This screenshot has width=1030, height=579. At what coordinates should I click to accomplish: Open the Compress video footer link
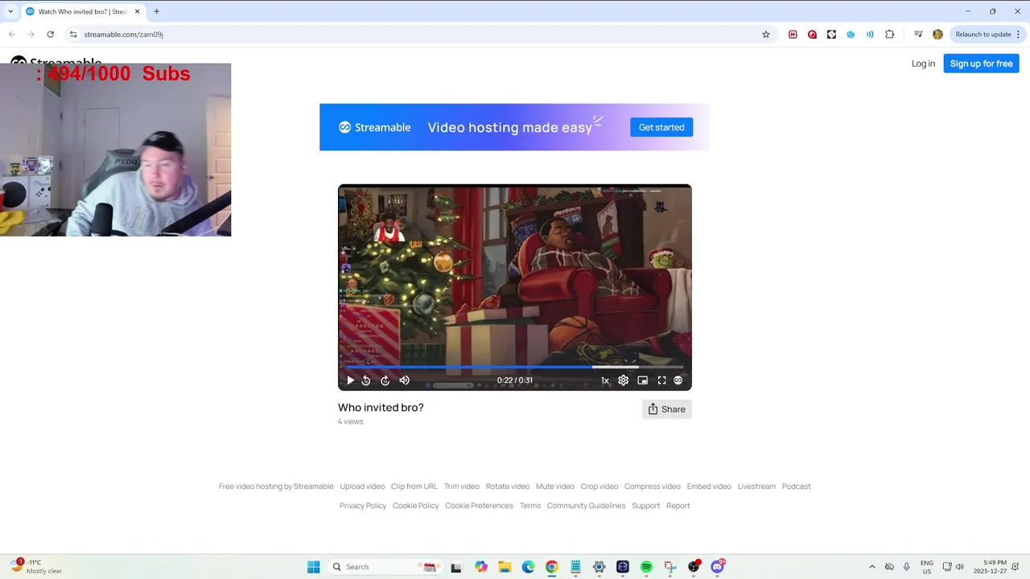[x=653, y=487]
